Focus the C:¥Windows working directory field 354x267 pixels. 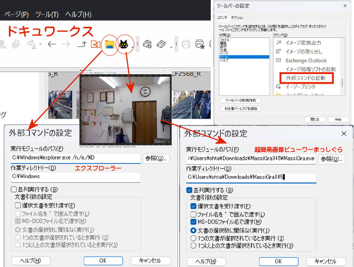coord(76,177)
